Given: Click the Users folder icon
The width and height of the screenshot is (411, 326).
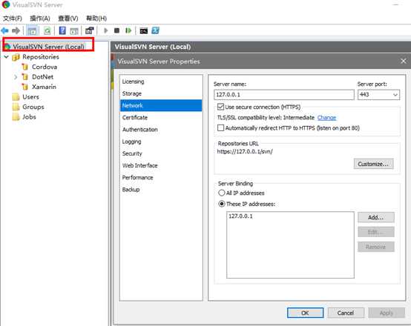Looking at the screenshot, I should [x=16, y=97].
